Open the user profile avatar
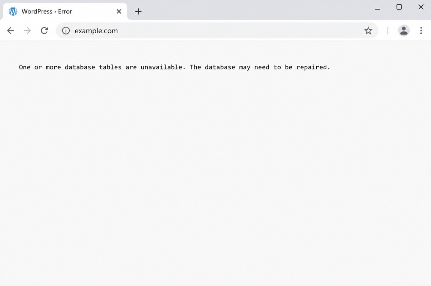This screenshot has width=431, height=286. click(404, 31)
